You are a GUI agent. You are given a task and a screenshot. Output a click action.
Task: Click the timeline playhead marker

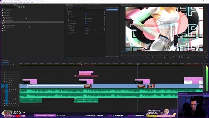138,64
